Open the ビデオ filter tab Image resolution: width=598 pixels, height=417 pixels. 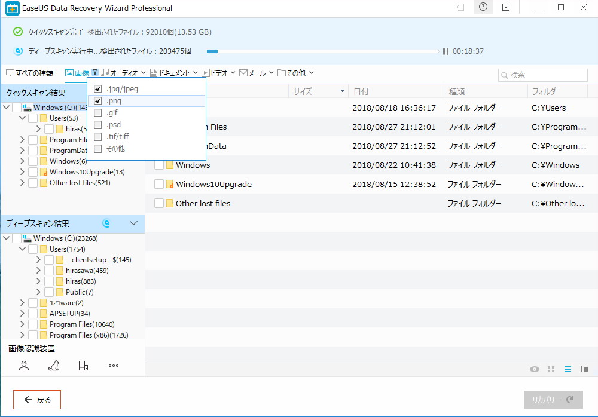point(218,73)
